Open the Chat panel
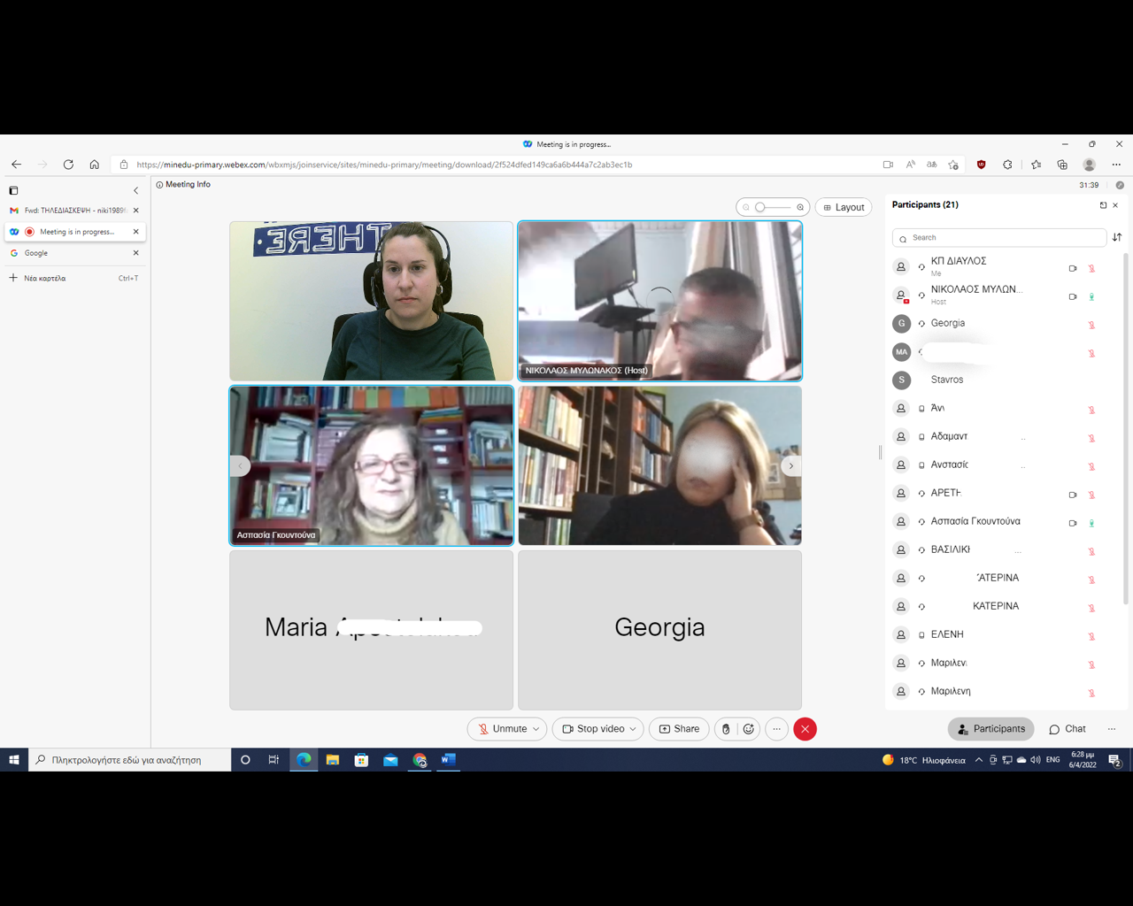 coord(1067,729)
